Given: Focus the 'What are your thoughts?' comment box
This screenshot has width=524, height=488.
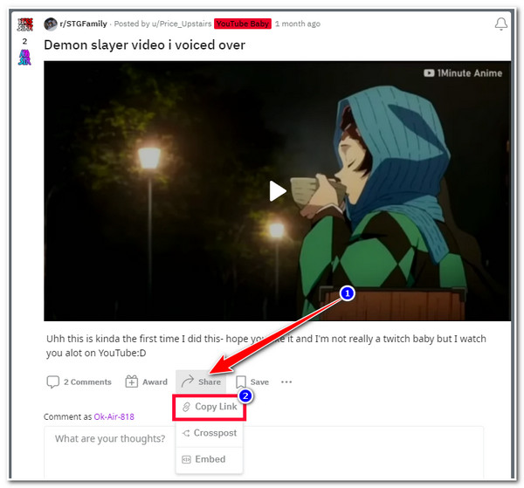Looking at the screenshot, I should 264,452.
